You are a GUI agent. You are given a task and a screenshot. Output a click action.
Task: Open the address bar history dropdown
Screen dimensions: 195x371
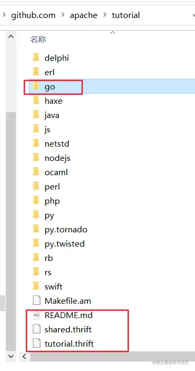[193, 15]
